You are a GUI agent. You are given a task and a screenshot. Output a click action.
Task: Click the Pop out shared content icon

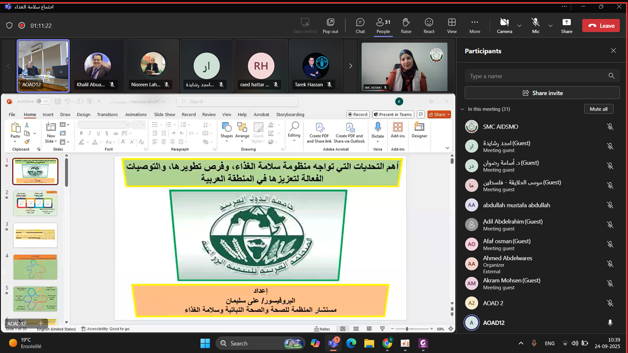(330, 25)
